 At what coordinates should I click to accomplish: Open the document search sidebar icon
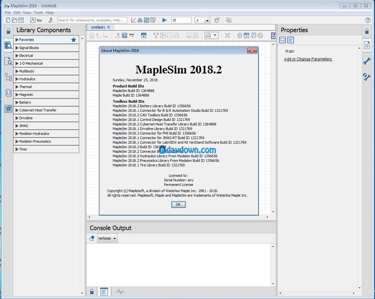[8, 61]
